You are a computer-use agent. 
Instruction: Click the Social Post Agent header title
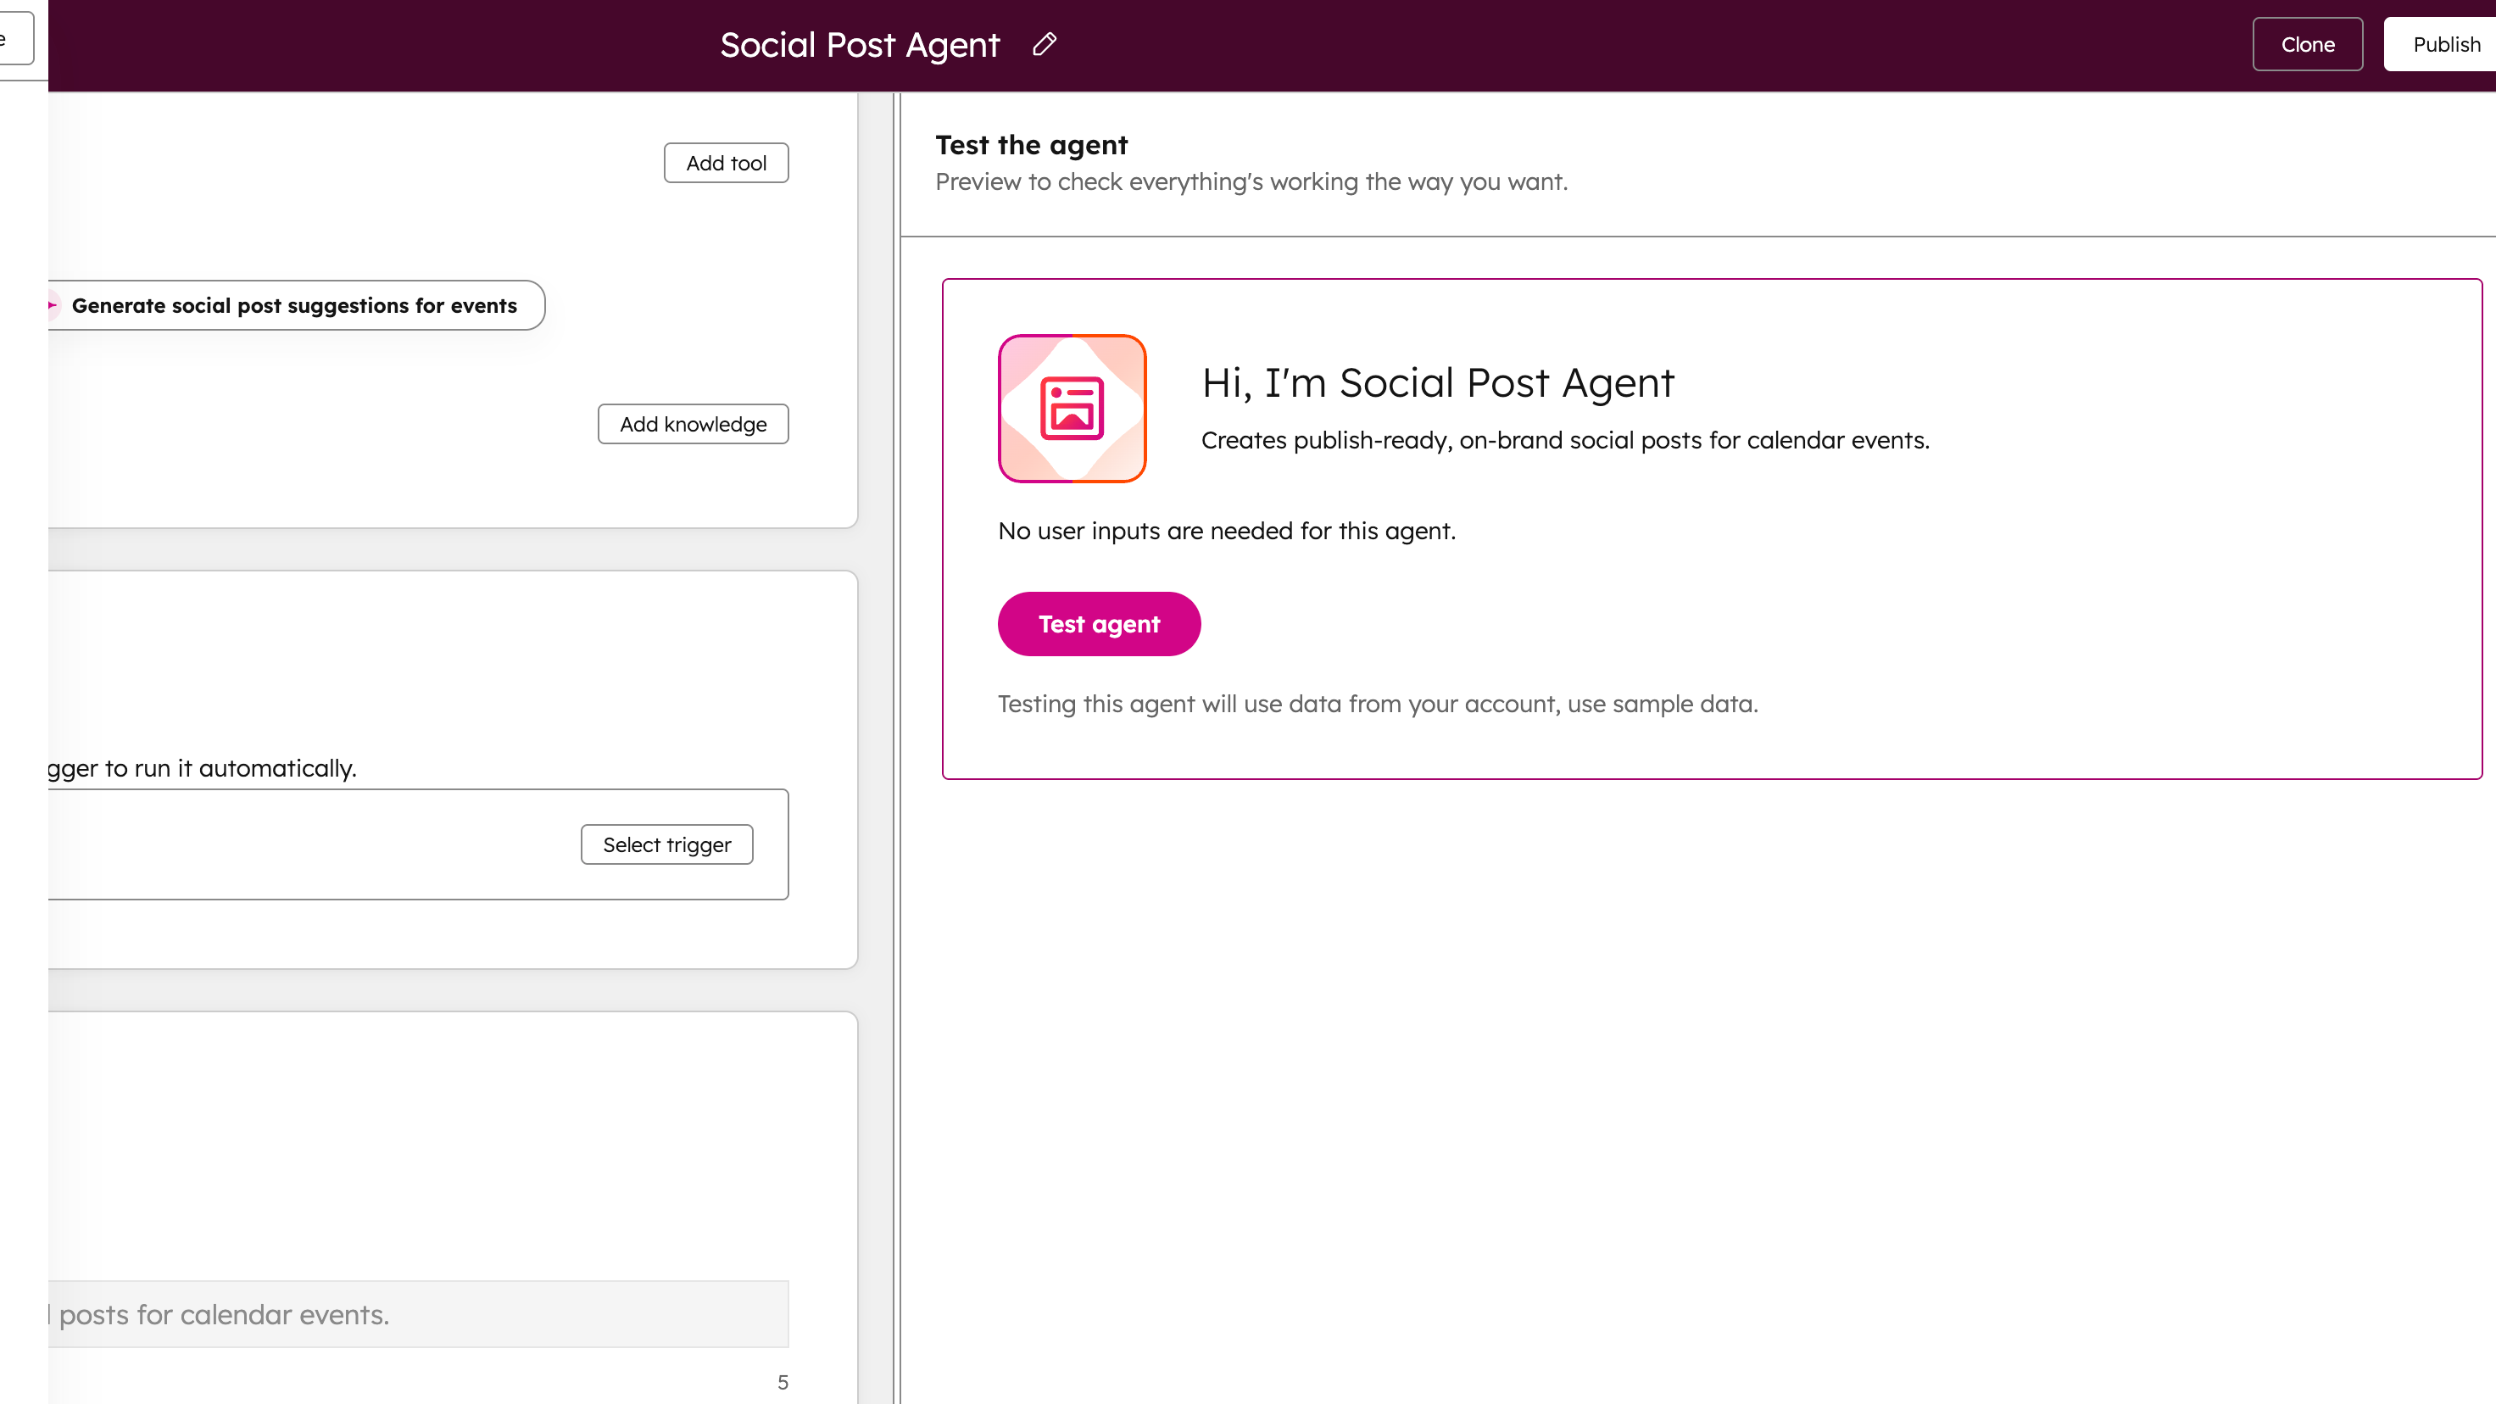point(860,45)
